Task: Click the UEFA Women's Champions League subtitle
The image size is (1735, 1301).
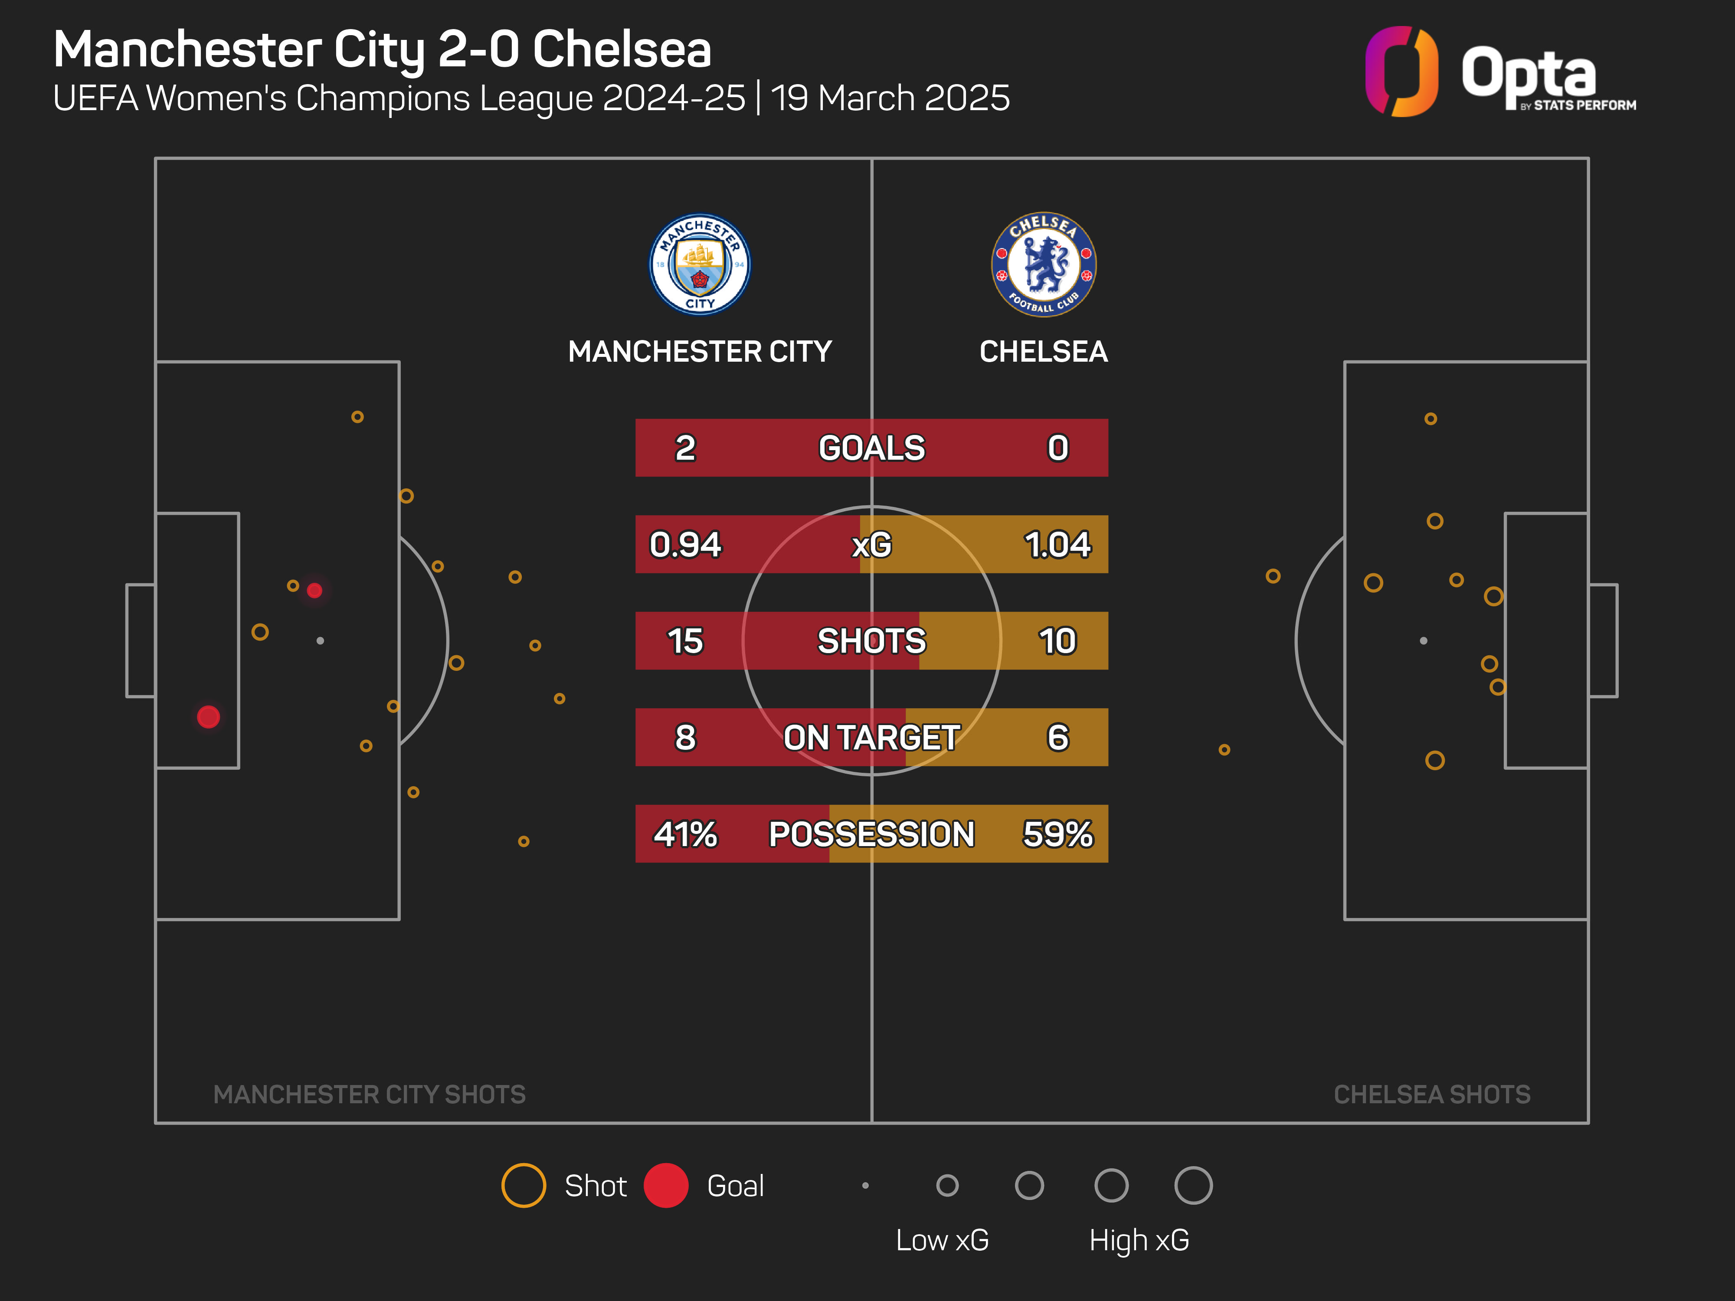Action: click(x=531, y=99)
